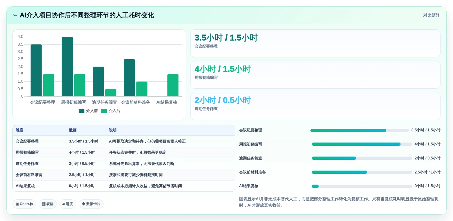This screenshot has width=453, height=221.
Task: Click the 介入后 bar for AI结果复核
Action: pos(173,85)
